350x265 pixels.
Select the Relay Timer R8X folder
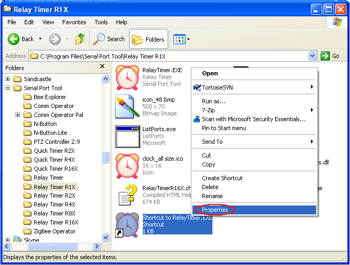coord(54,213)
